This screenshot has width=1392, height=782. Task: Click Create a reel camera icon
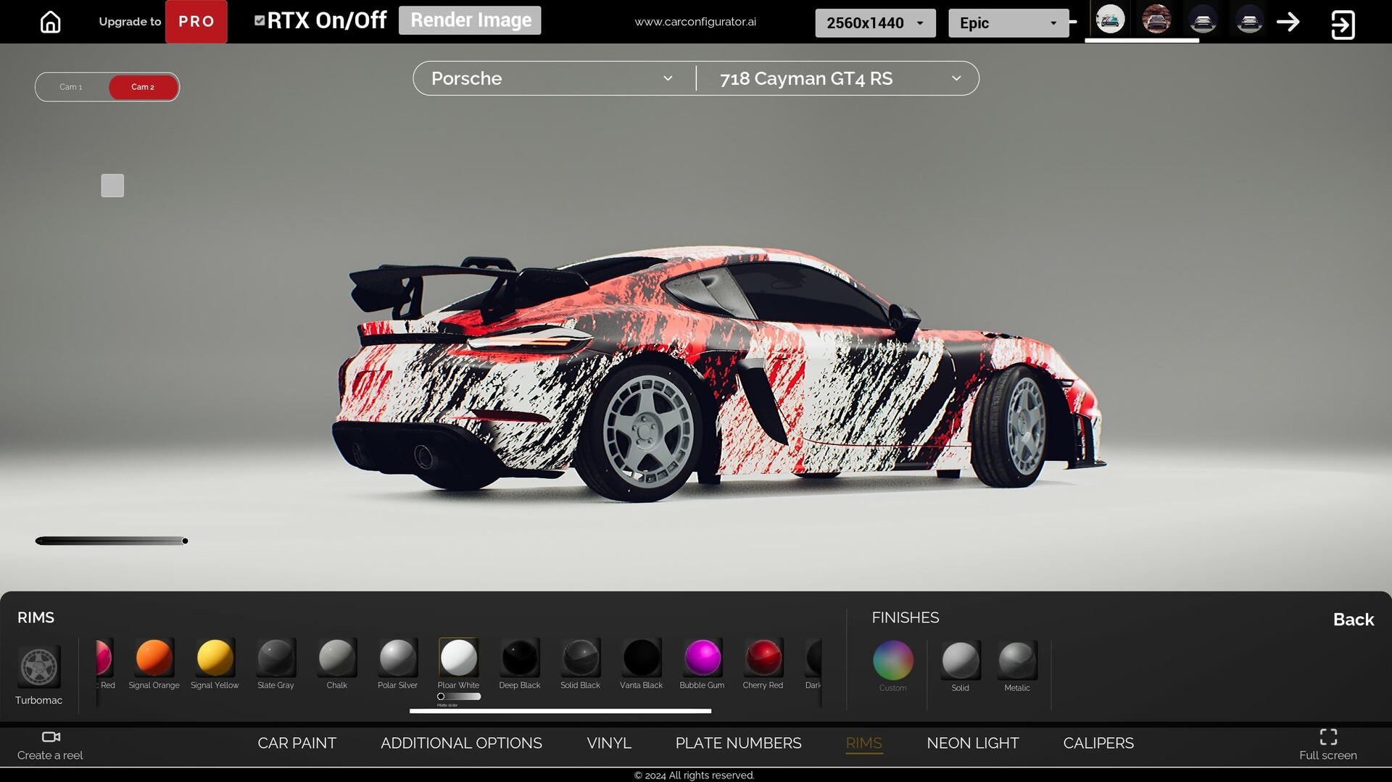51,737
